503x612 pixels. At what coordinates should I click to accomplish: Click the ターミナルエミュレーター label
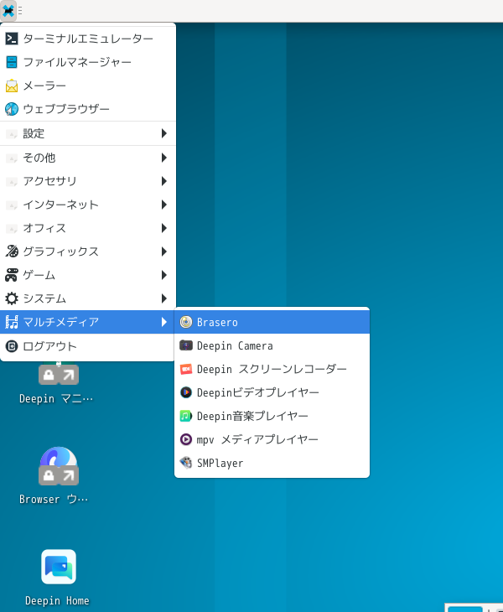(88, 39)
